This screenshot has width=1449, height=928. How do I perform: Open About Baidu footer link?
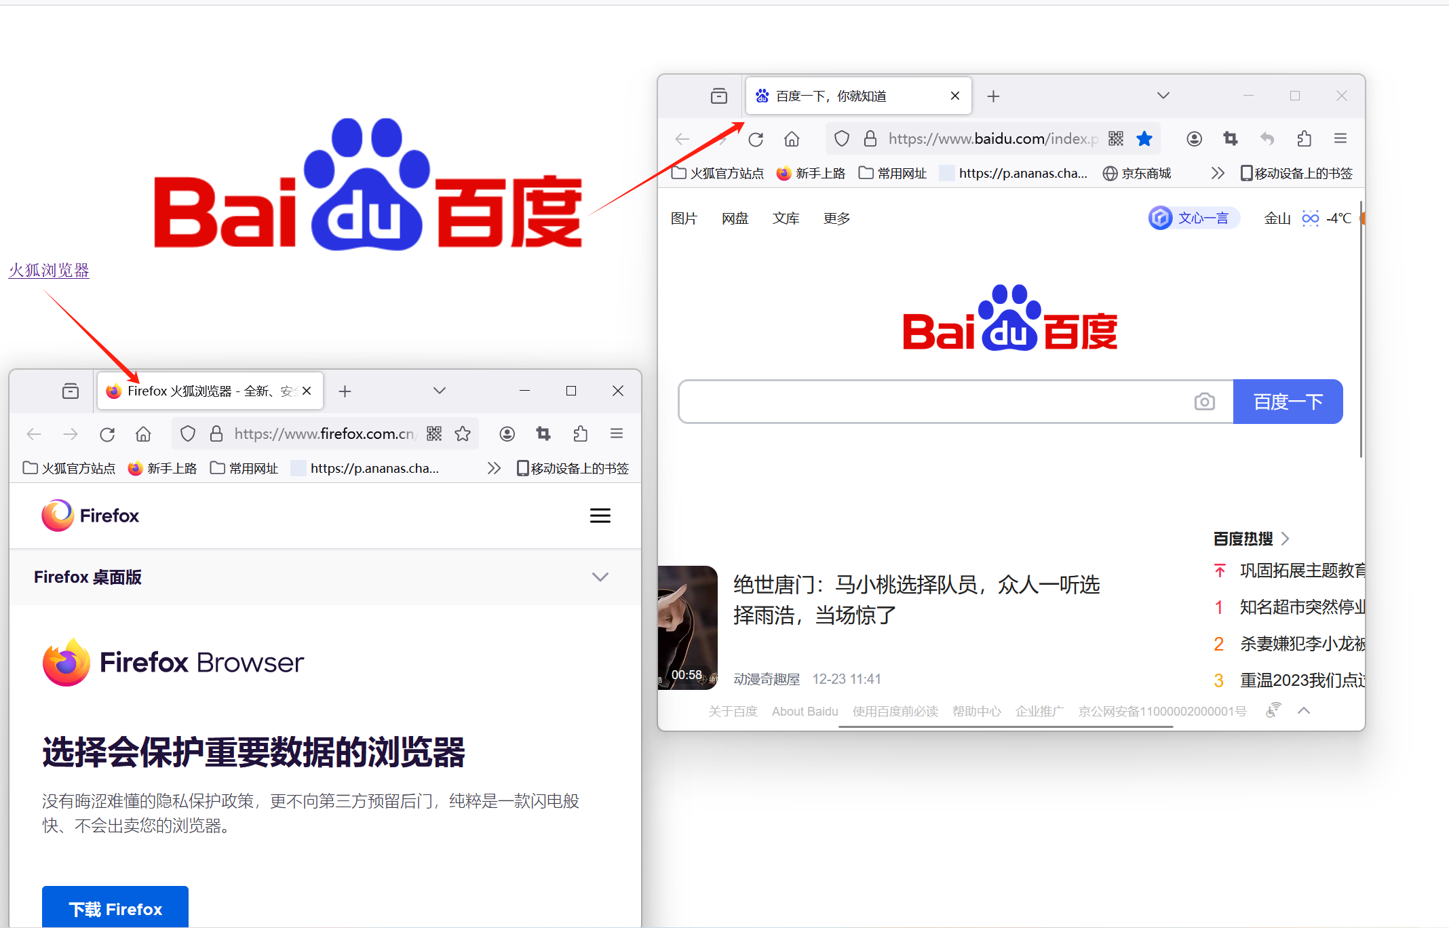coord(805,712)
